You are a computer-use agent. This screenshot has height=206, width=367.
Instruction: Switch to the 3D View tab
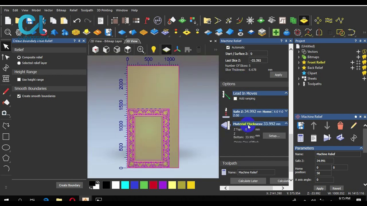click(132, 41)
